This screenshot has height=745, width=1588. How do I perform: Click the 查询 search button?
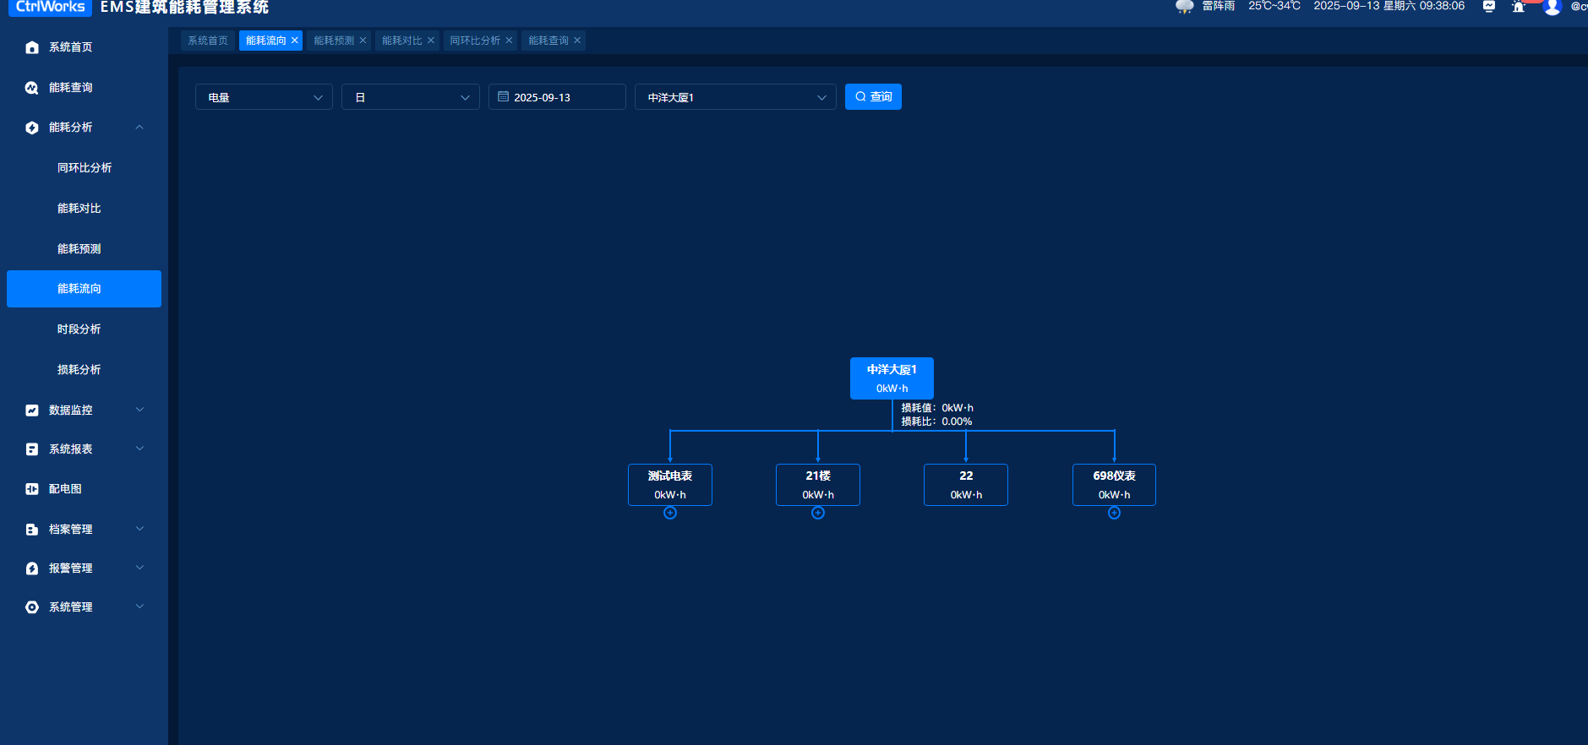click(x=873, y=97)
